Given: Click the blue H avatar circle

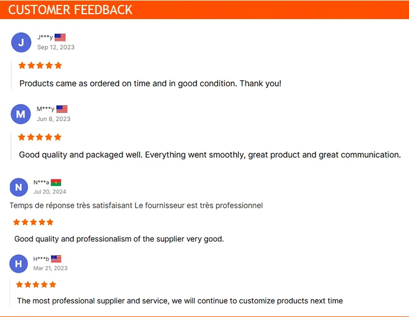Looking at the screenshot, I should click(19, 264).
